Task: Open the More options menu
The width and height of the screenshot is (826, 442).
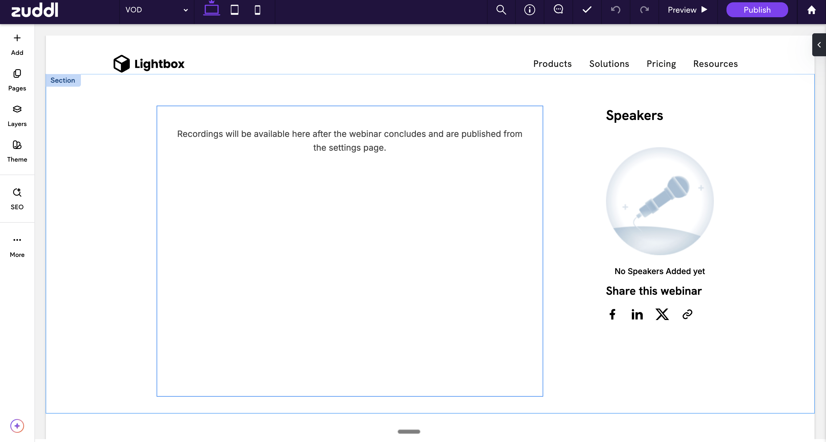Action: [x=17, y=246]
